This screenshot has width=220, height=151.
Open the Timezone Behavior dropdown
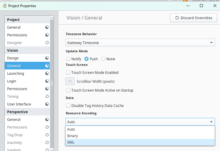[x=140, y=43]
